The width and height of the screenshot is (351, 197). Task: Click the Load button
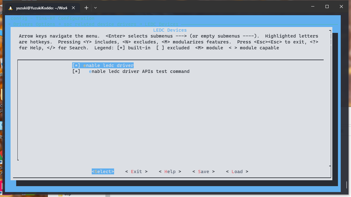pyautogui.click(x=237, y=172)
